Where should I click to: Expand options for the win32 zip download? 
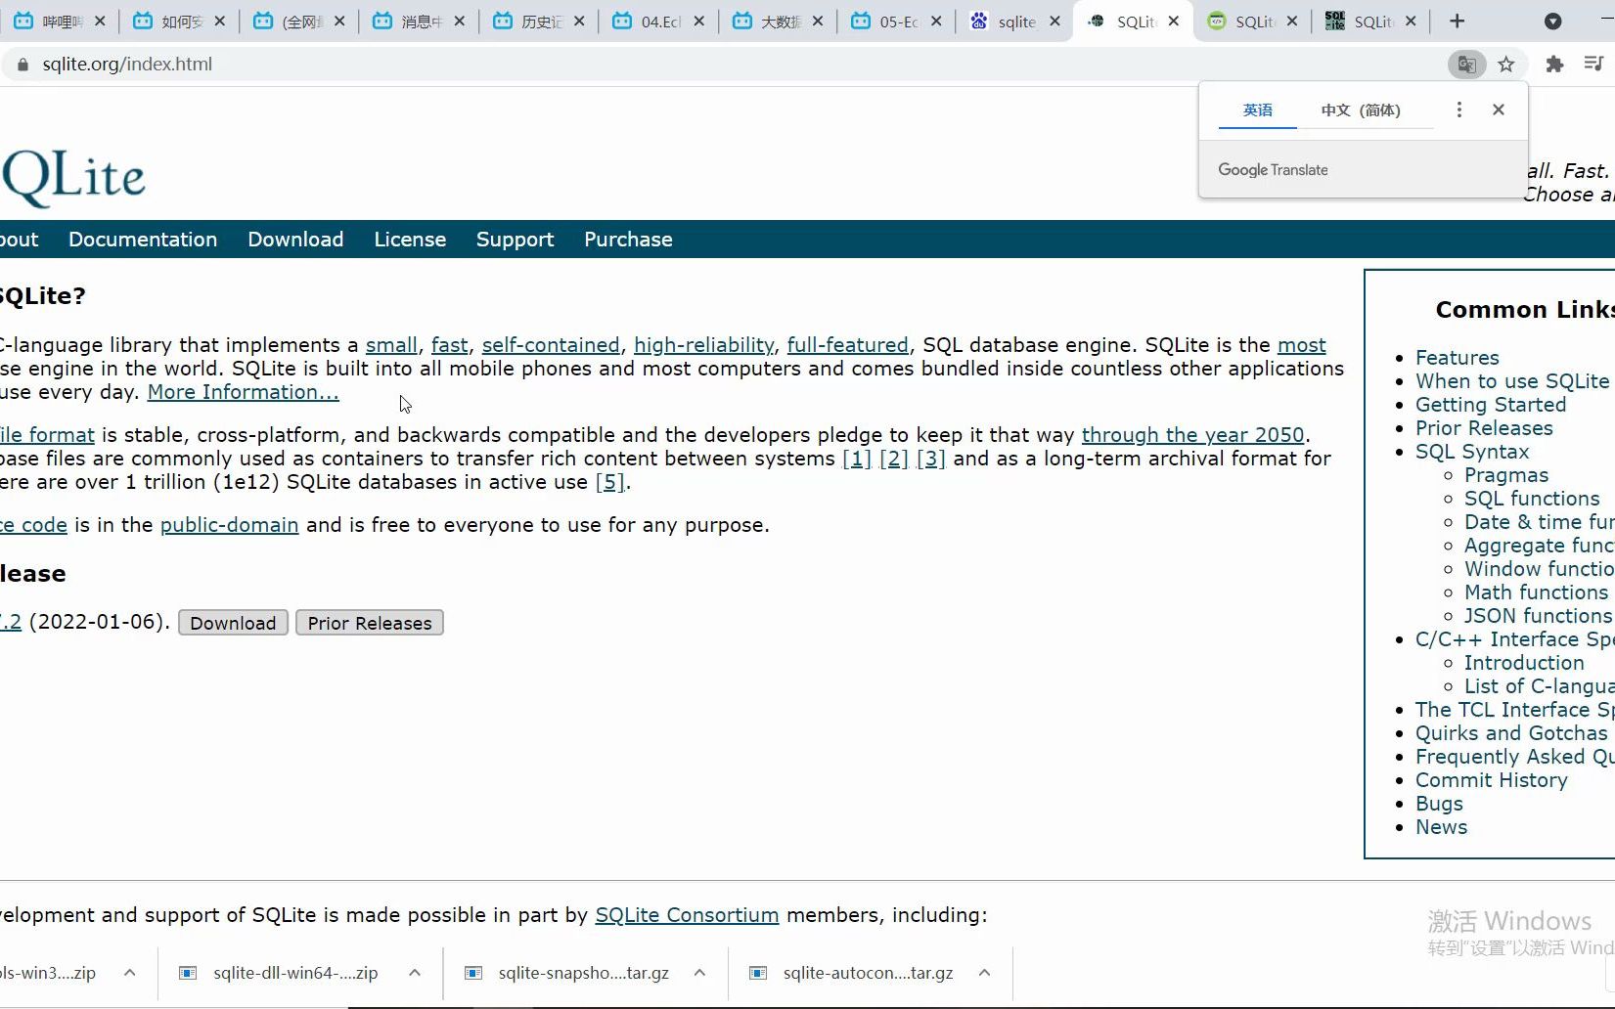tap(130, 973)
